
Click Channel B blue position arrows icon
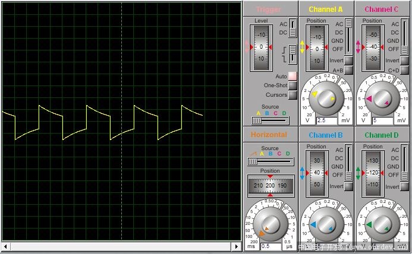(302, 173)
